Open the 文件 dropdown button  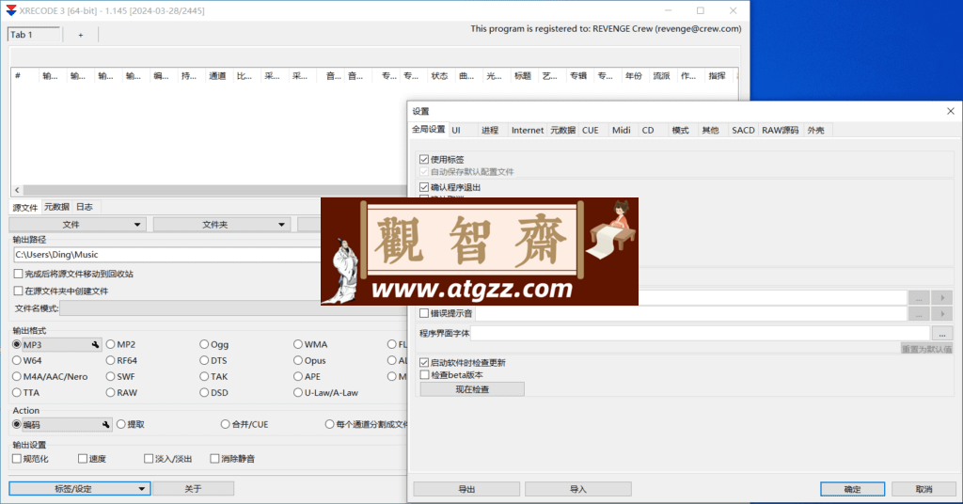point(77,225)
